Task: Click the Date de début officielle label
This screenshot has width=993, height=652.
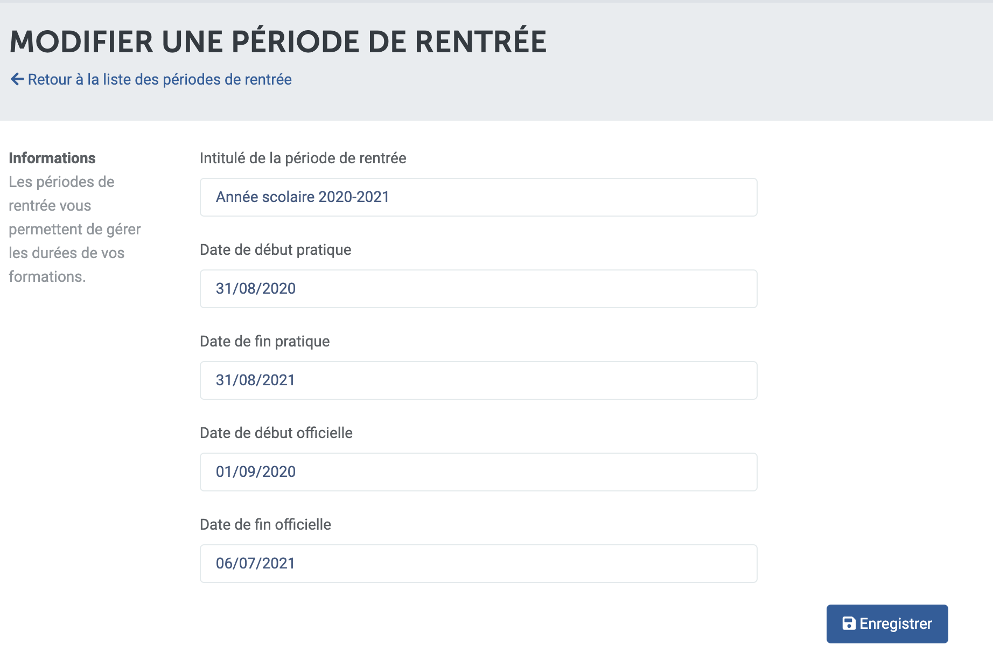Action: click(276, 433)
